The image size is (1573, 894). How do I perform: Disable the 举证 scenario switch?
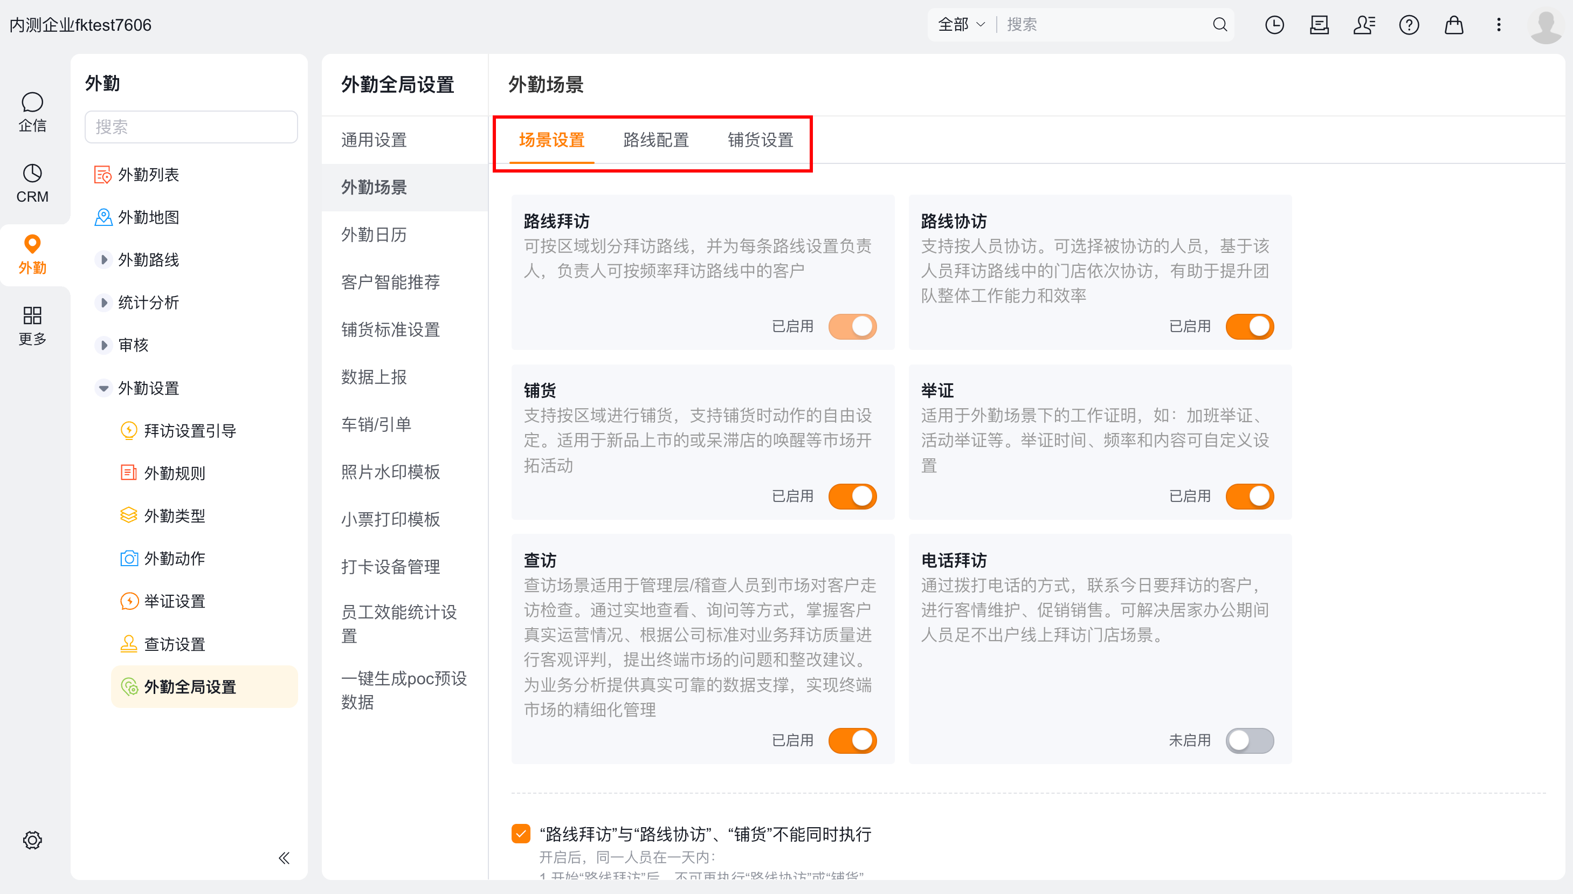[1249, 496]
